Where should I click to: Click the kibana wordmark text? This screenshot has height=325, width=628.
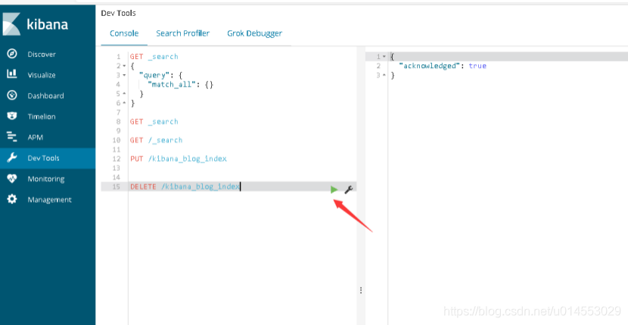point(47,24)
